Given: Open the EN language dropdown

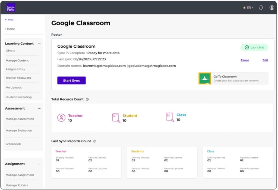Looking at the screenshot, I should point(248,8).
